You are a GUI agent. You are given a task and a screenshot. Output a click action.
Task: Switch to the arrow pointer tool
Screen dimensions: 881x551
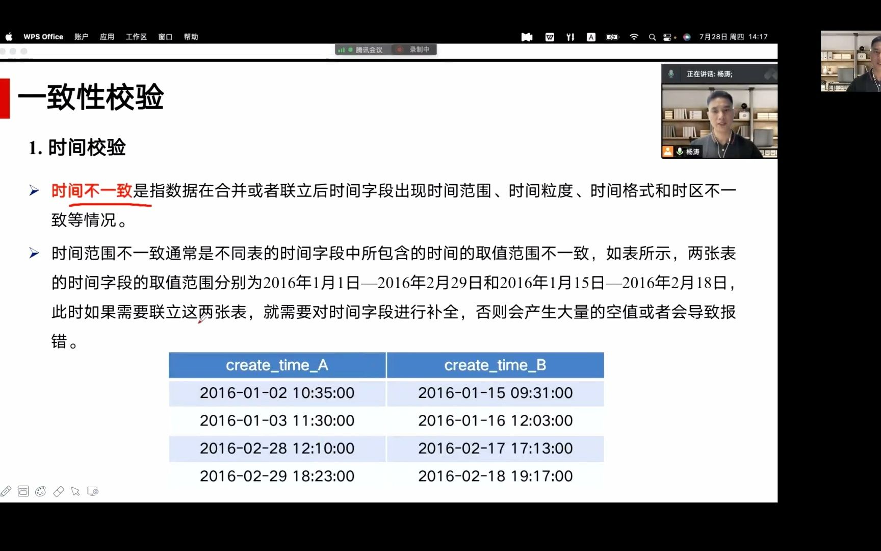click(75, 491)
